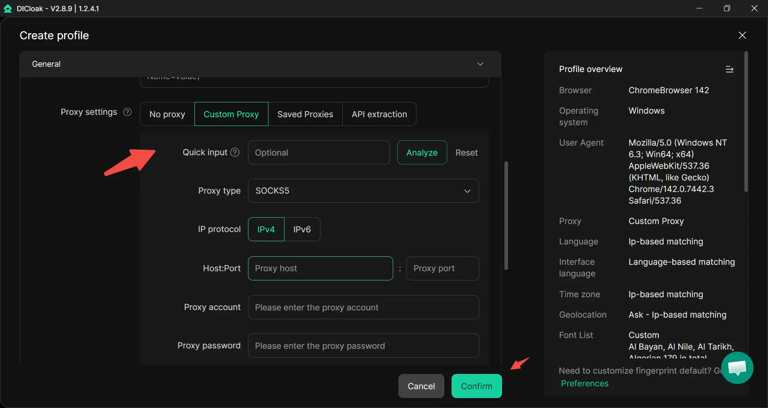The image size is (768, 408).
Task: Focus the Proxy host input field
Action: tap(320, 268)
